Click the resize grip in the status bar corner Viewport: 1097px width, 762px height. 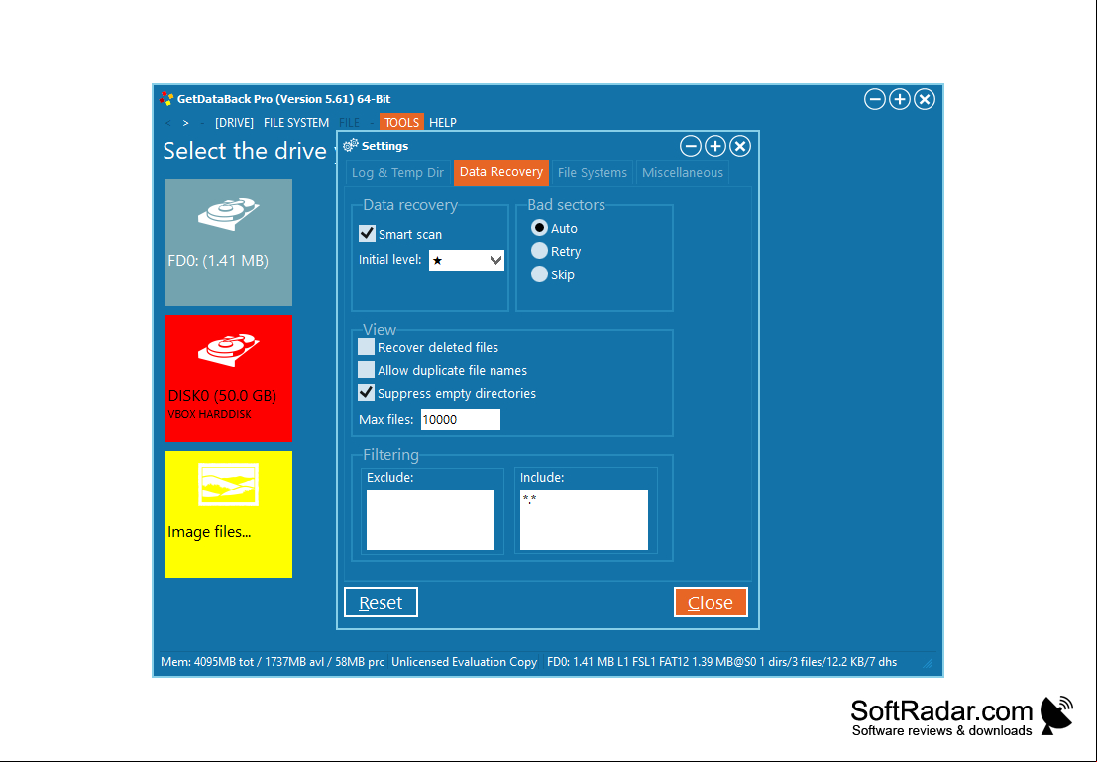[928, 663]
